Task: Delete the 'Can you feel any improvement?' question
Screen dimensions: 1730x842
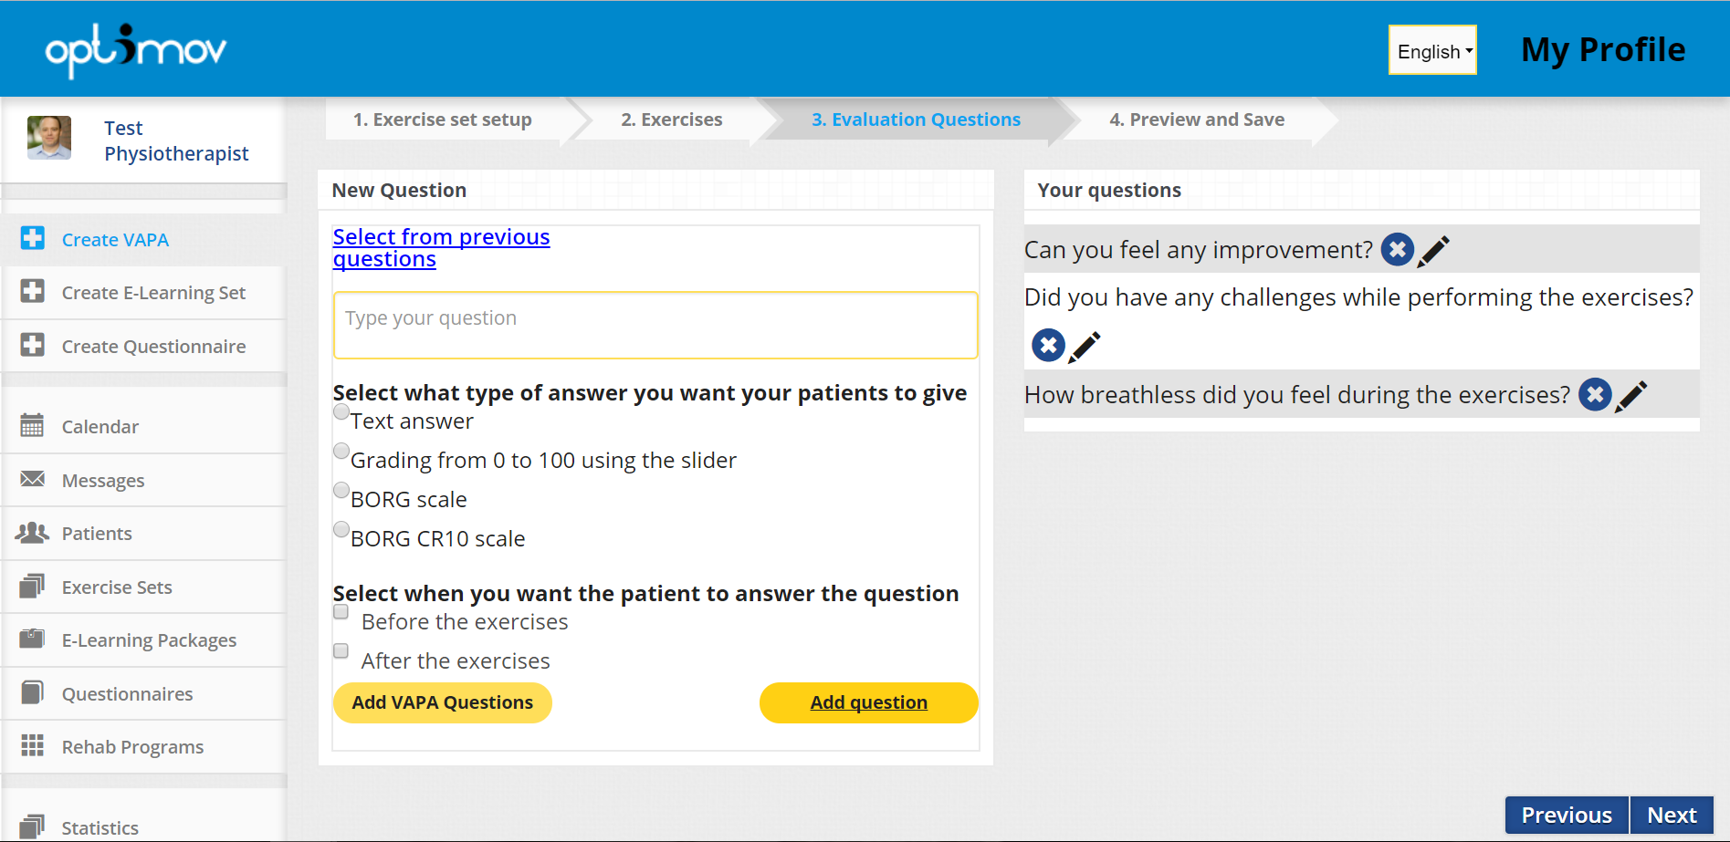Action: 1397,249
